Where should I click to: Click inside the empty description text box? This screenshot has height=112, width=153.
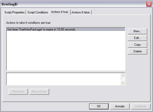pos(64,79)
